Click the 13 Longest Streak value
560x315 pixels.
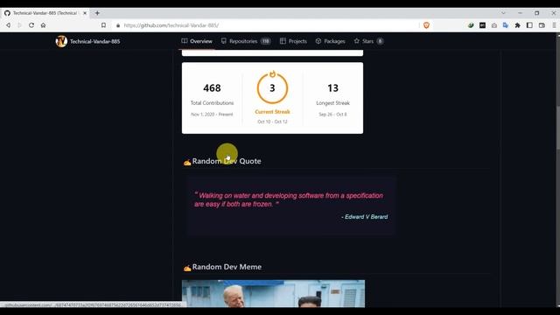[332, 87]
